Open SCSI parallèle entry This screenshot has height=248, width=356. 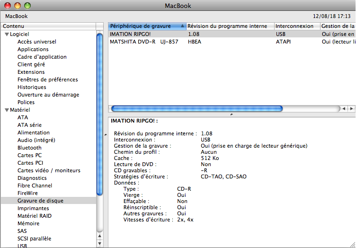(x=34, y=239)
